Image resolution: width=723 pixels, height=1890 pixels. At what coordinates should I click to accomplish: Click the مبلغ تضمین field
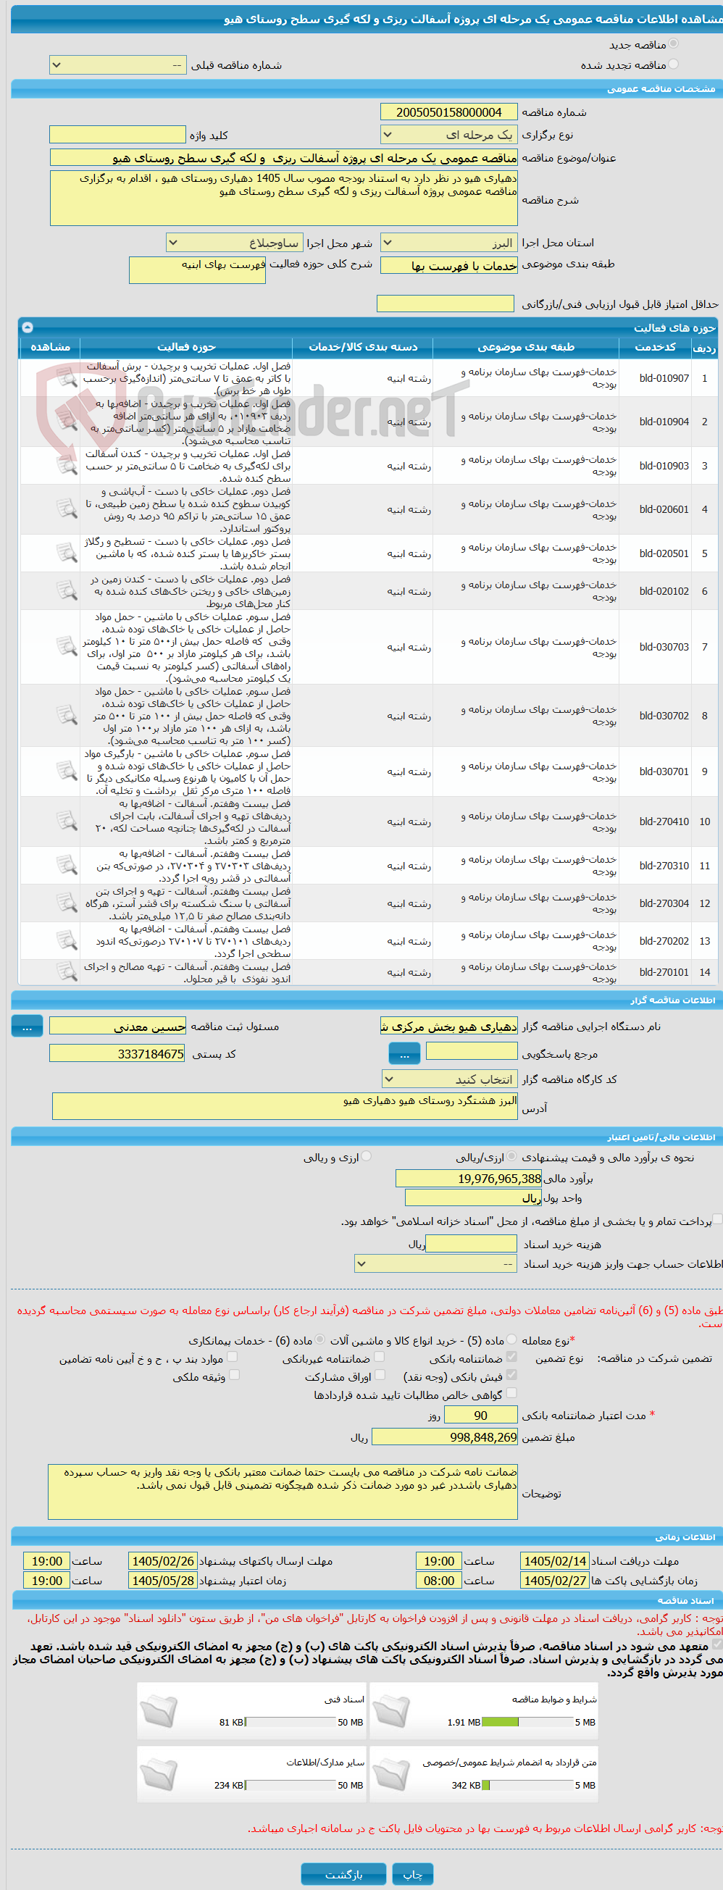click(x=445, y=1437)
